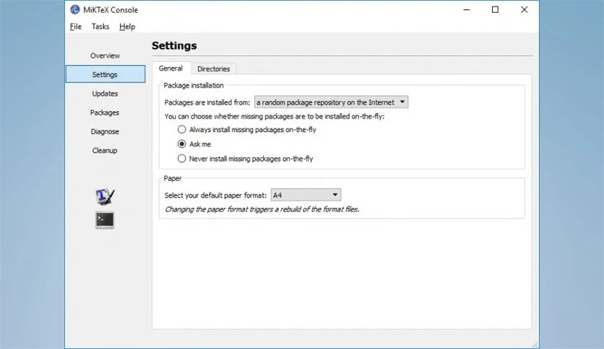This screenshot has height=349, width=604.
Task: Maximize the MiKTeX Console window
Action: (495, 9)
